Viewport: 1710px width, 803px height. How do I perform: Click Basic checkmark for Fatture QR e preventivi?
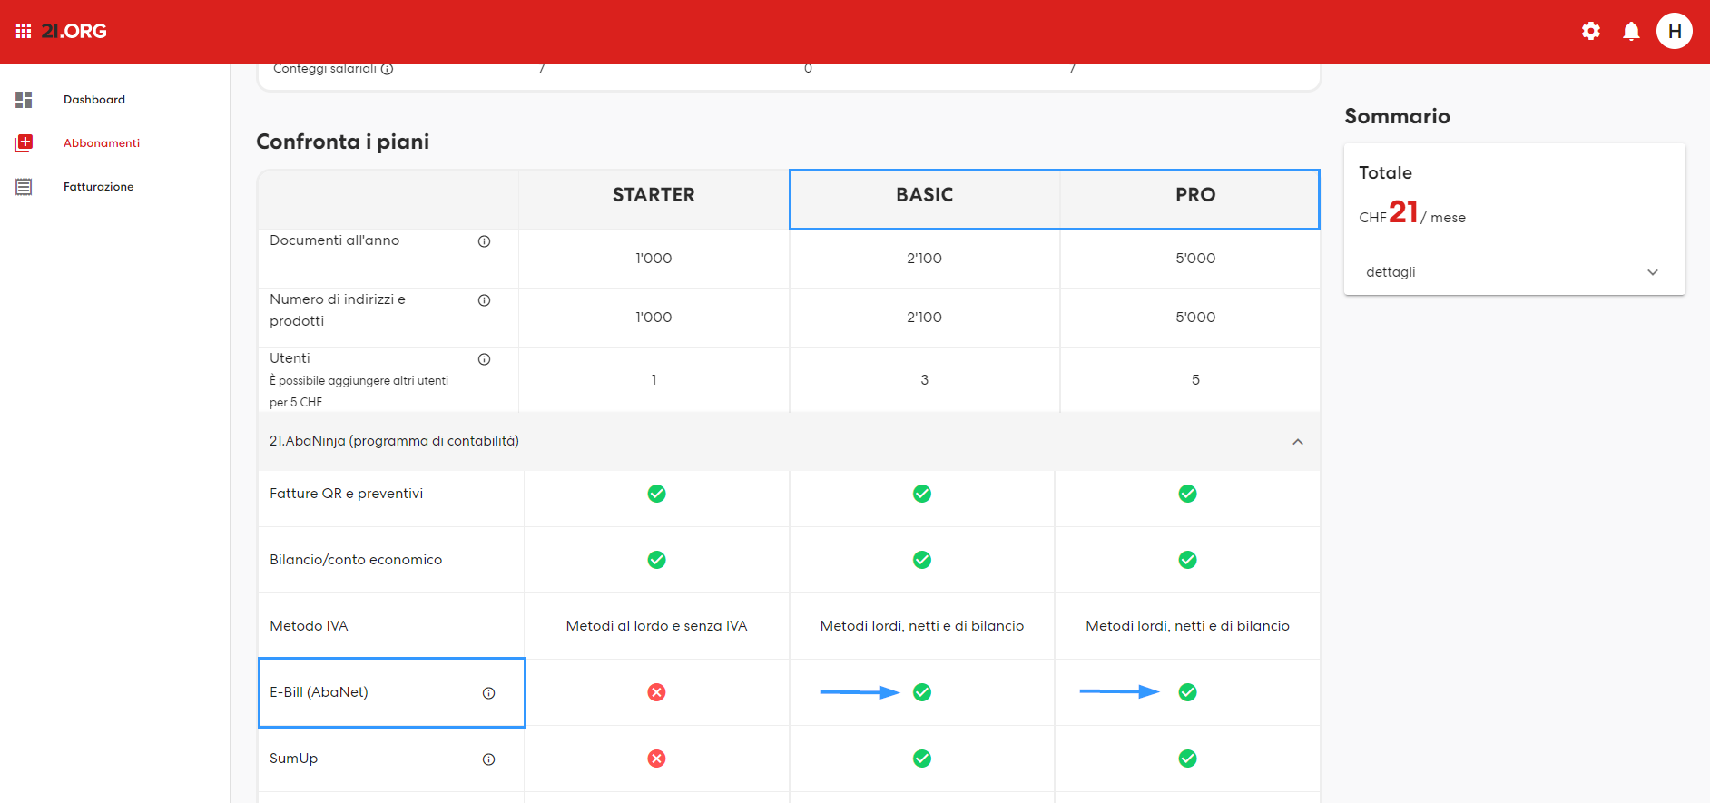click(922, 494)
